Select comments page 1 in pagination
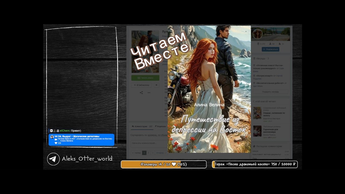This screenshot has height=194, width=345. [x=144, y=153]
